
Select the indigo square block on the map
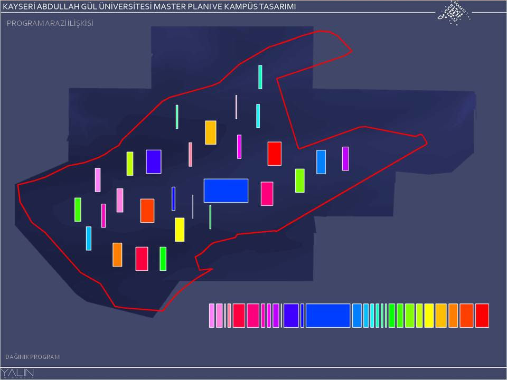pos(153,161)
